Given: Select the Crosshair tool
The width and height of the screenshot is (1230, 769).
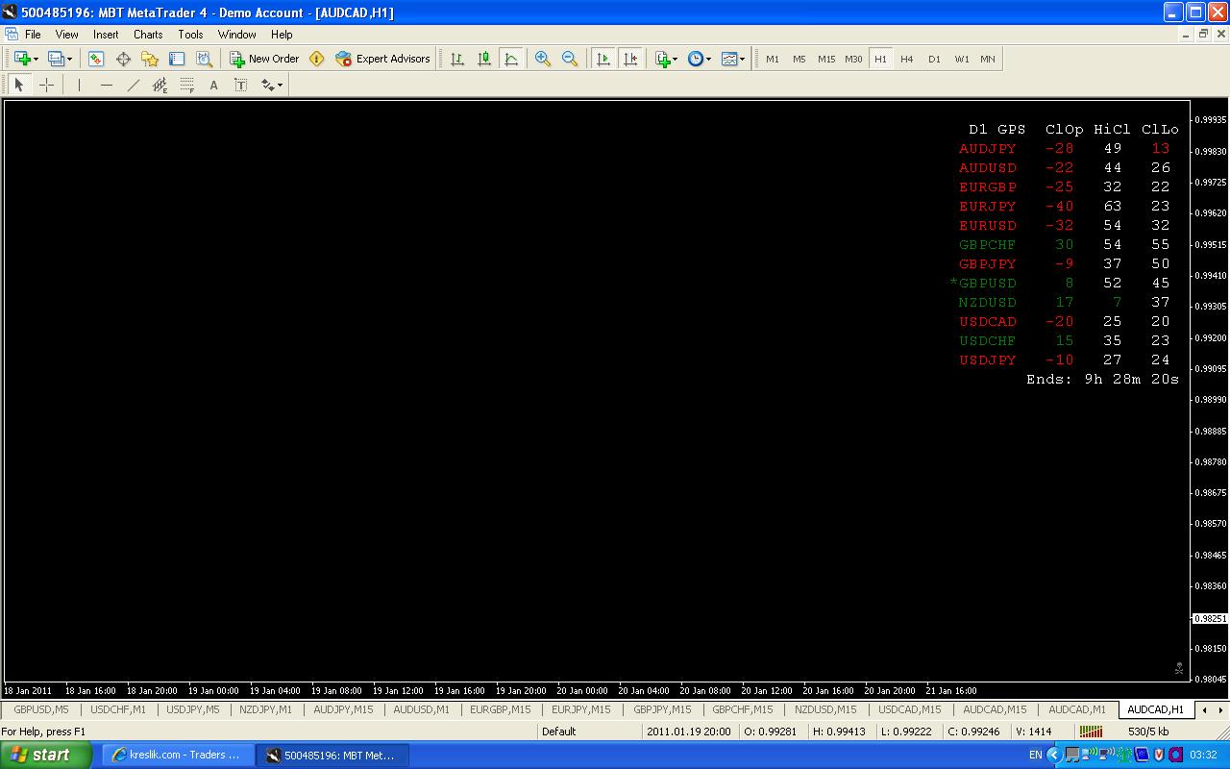Looking at the screenshot, I should pos(46,85).
